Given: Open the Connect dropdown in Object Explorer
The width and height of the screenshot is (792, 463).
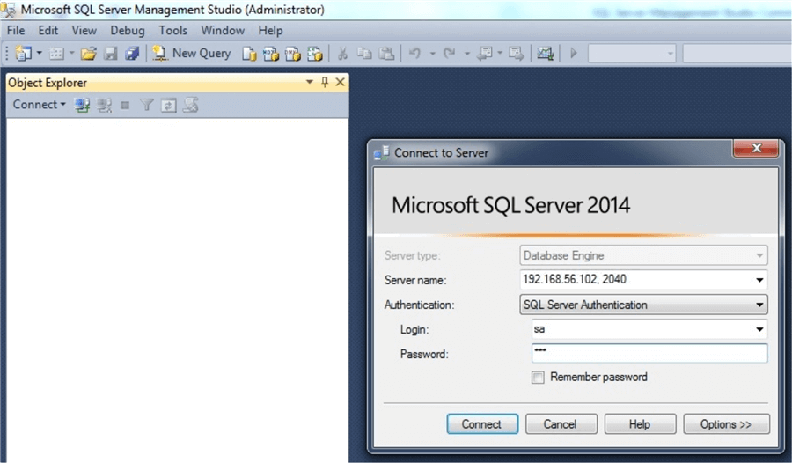Looking at the screenshot, I should (x=40, y=105).
